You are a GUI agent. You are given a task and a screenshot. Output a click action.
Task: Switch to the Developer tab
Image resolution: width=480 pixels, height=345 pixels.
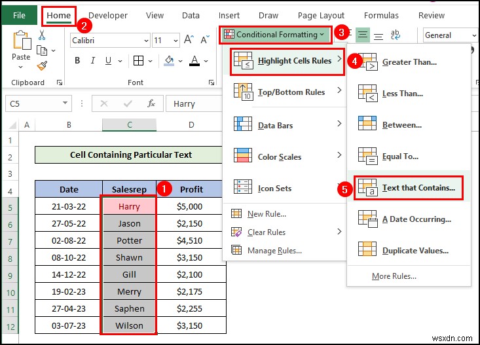pos(108,15)
